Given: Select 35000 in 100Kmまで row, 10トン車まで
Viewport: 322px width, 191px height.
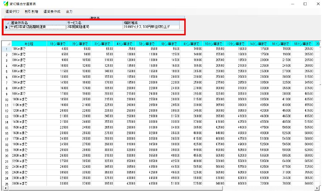Looking at the screenshot, I should (214, 99).
